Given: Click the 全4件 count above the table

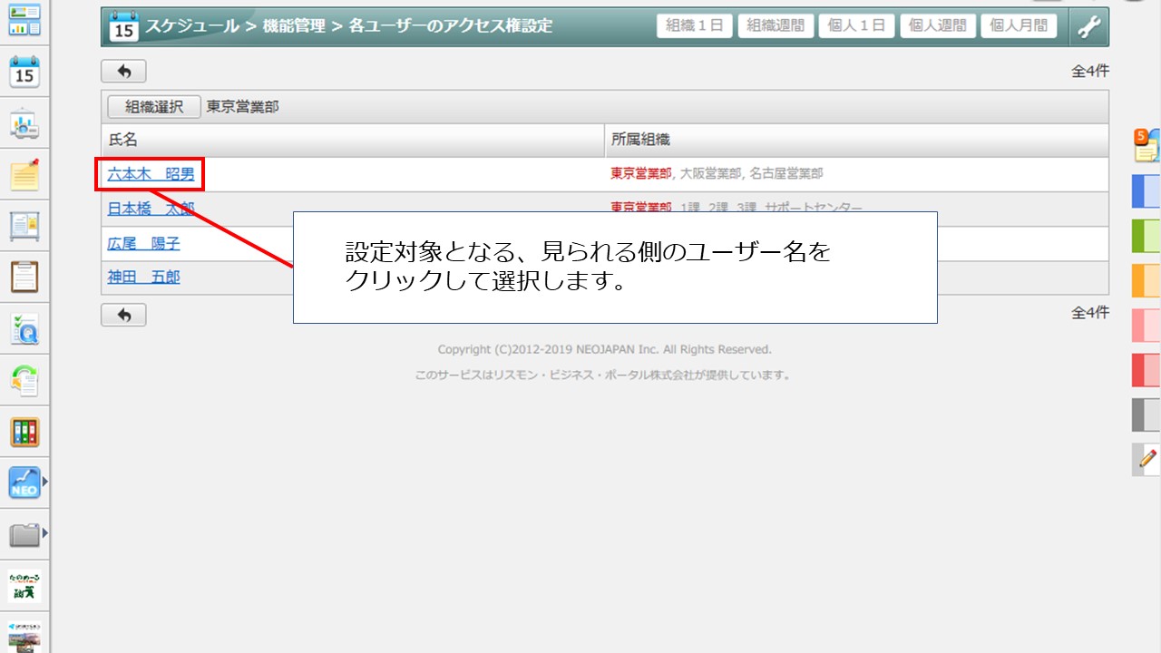Looking at the screenshot, I should 1090,71.
